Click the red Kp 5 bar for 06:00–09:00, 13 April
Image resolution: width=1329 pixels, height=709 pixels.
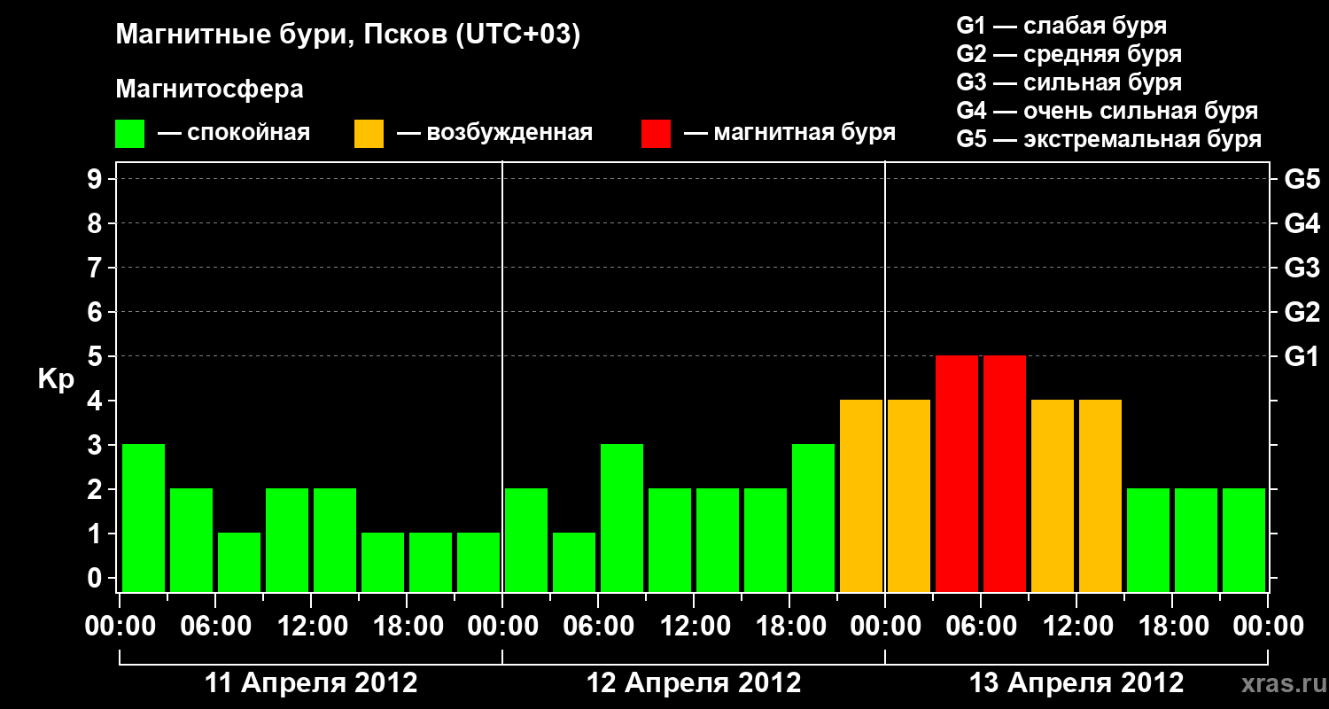coord(1005,473)
